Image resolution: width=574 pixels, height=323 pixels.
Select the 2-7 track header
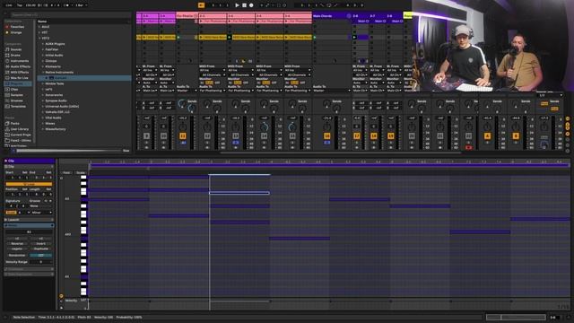point(378,16)
